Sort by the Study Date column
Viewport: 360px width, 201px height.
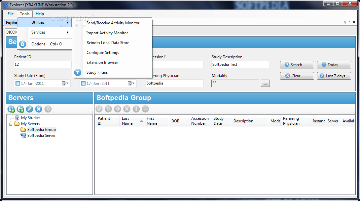click(221, 121)
